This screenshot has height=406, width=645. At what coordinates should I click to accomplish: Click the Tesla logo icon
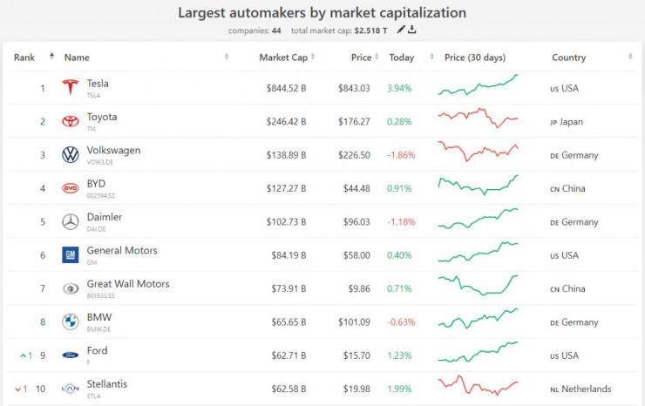(x=70, y=88)
